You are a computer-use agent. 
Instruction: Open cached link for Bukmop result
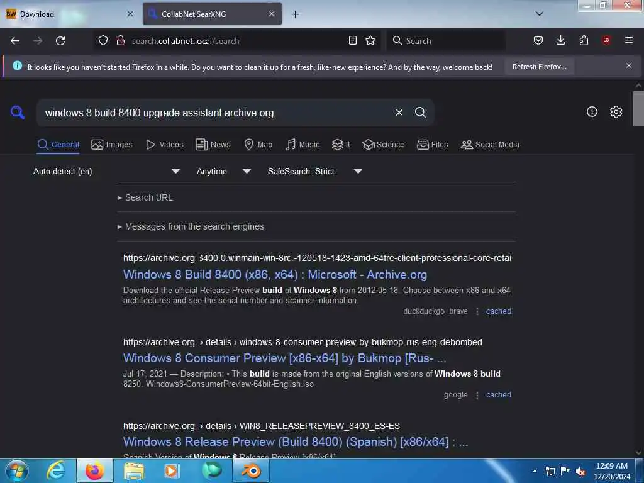click(x=499, y=395)
